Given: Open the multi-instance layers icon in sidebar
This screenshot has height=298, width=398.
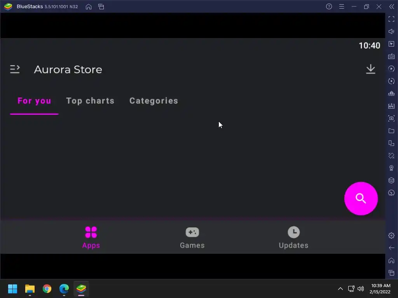Looking at the screenshot, I should pos(391,180).
